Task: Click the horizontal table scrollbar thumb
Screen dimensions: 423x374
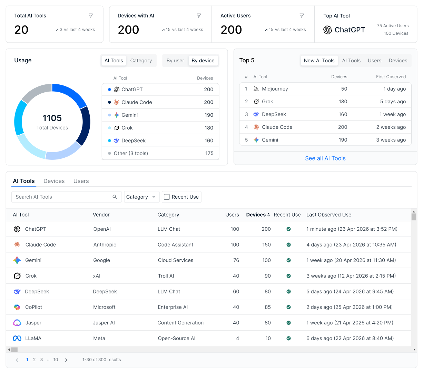Action: pos(14,350)
